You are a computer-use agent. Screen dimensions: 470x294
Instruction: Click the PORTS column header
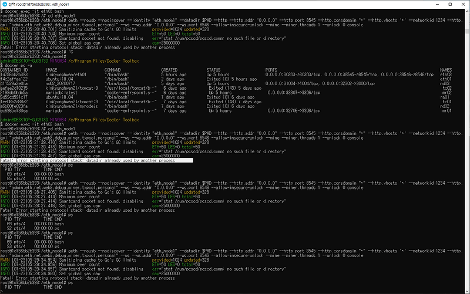[x=271, y=70]
